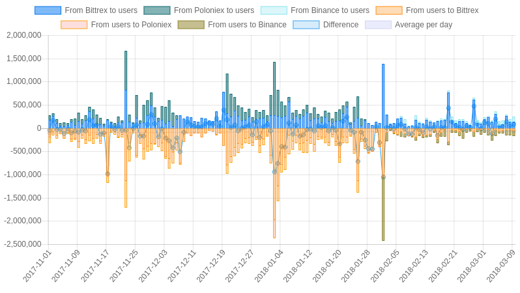Viewport: 520px width, 293px height.
Task: Click the Difference point peak near 2018-02-27
Action: 474,106
